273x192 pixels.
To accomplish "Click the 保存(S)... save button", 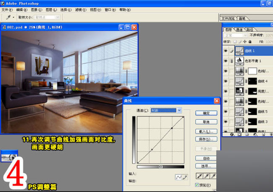I will (x=206, y=139).
